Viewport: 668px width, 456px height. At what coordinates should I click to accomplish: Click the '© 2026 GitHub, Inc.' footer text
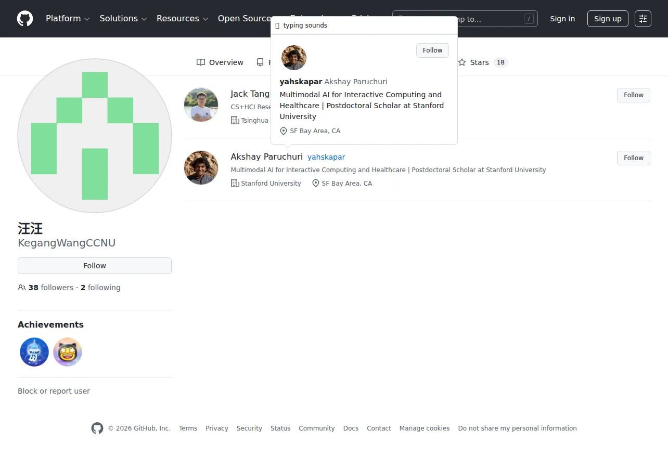139,428
